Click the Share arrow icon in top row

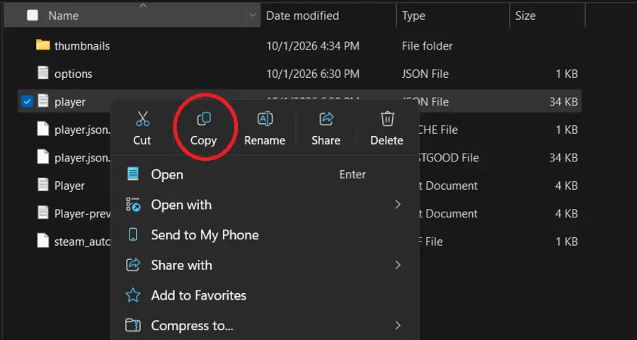point(326,119)
